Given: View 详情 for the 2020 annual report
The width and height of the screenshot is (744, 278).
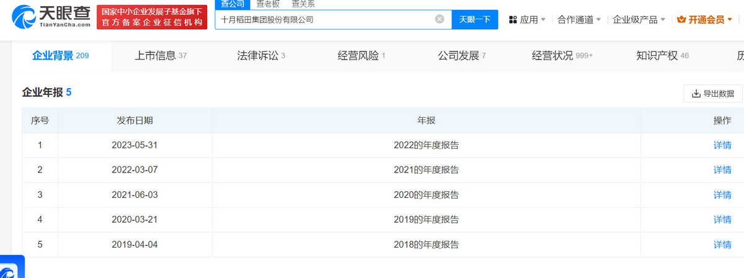Looking at the screenshot, I should (x=722, y=195).
